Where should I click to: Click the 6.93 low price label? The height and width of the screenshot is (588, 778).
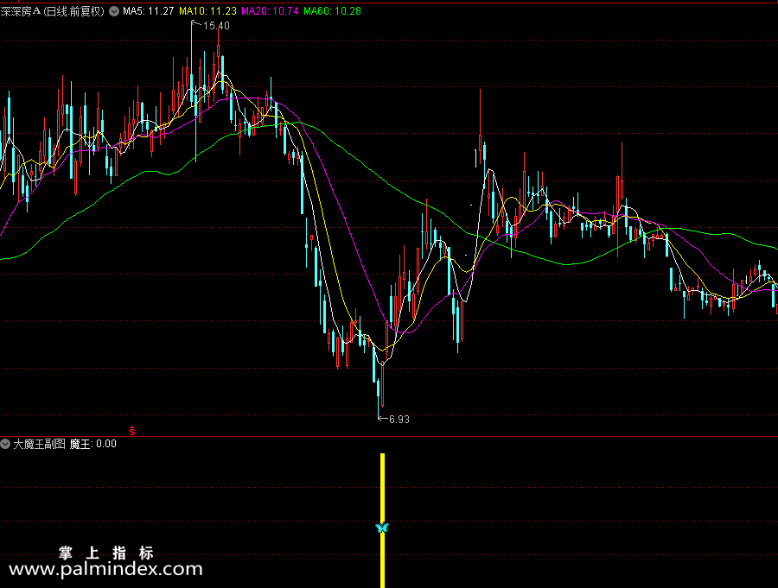point(399,420)
